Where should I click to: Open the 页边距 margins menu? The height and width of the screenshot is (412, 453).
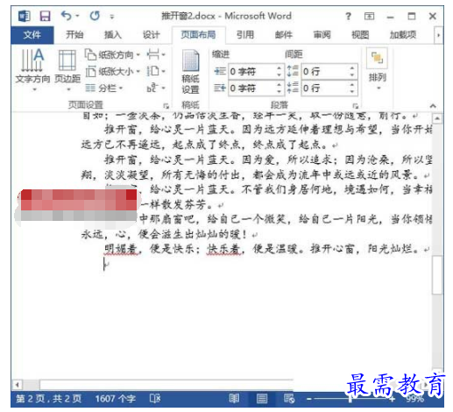tap(67, 70)
